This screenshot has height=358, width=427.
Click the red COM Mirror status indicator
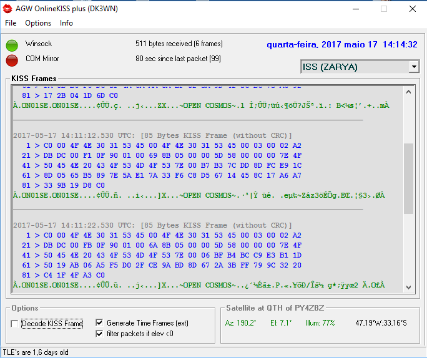coord(12,60)
